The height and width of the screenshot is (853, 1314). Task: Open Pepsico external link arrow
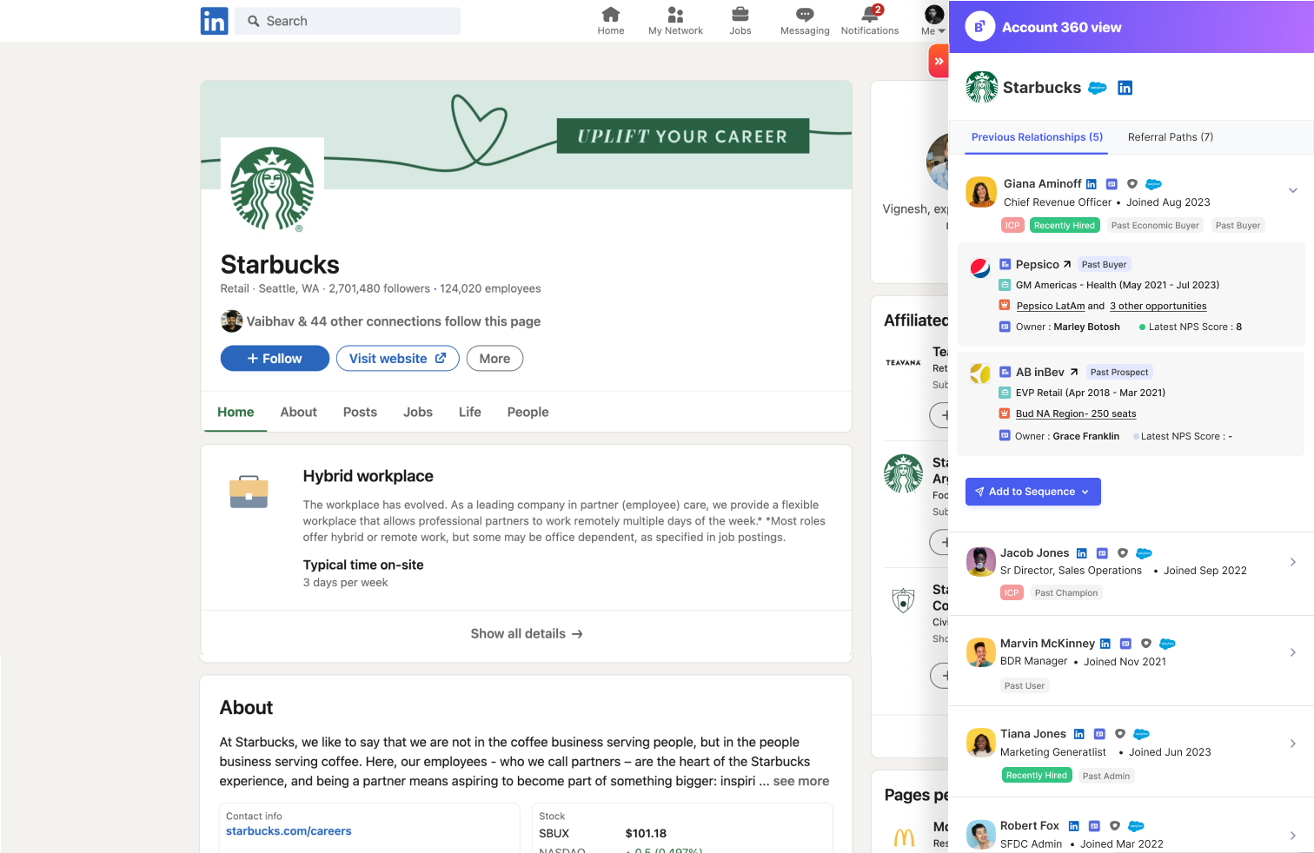click(1067, 264)
